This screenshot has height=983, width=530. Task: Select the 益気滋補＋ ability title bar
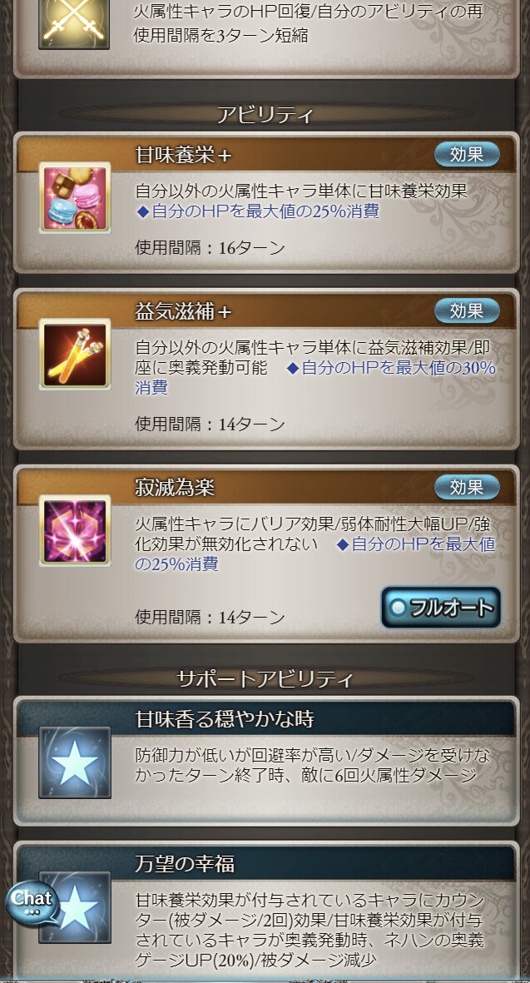click(x=266, y=311)
